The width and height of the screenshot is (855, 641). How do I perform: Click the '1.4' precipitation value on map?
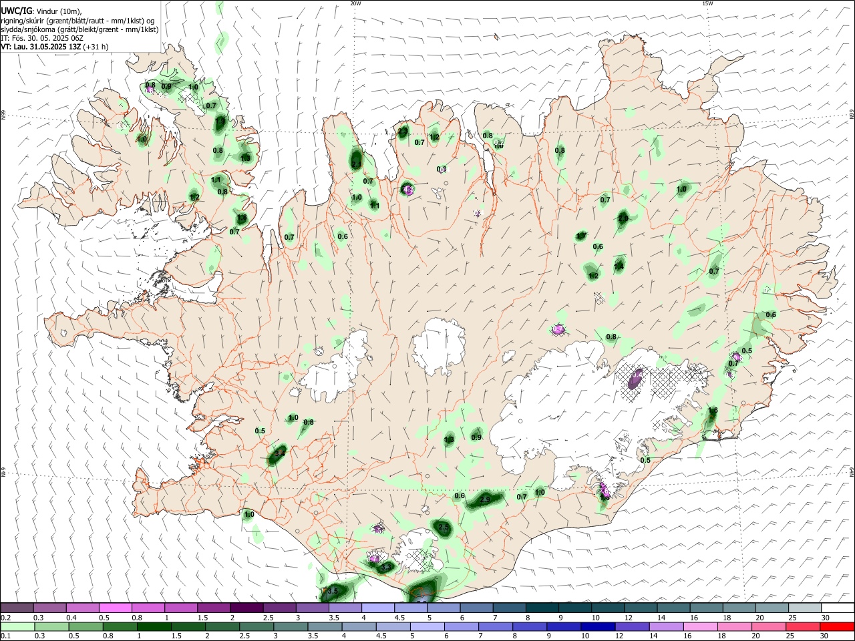click(619, 266)
